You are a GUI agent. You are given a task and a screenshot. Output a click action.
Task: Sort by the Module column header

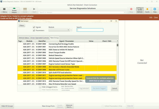29,41
